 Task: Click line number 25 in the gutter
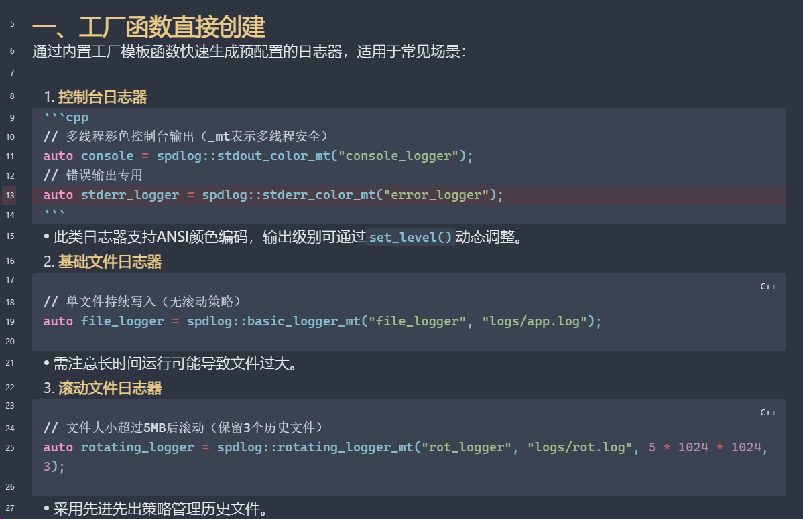[x=10, y=447]
